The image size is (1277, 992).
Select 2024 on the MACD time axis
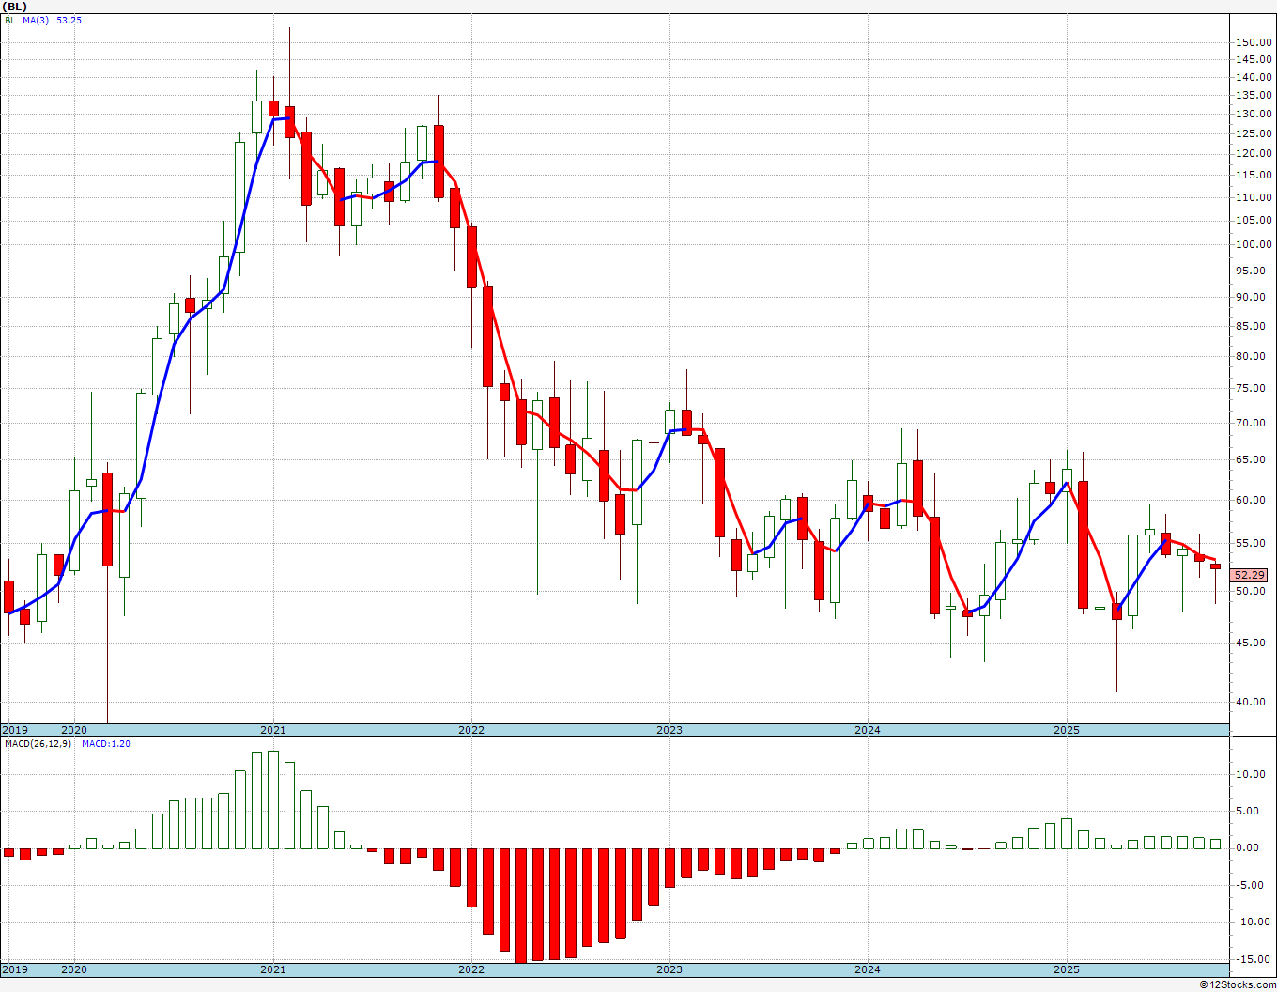coord(868,969)
